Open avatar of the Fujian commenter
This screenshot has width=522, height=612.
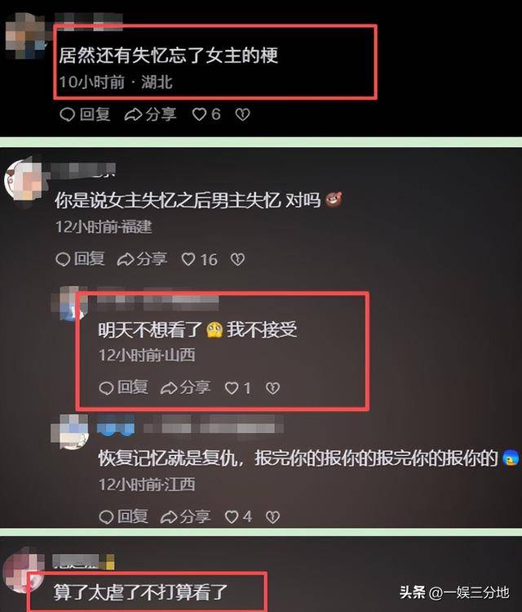click(24, 181)
